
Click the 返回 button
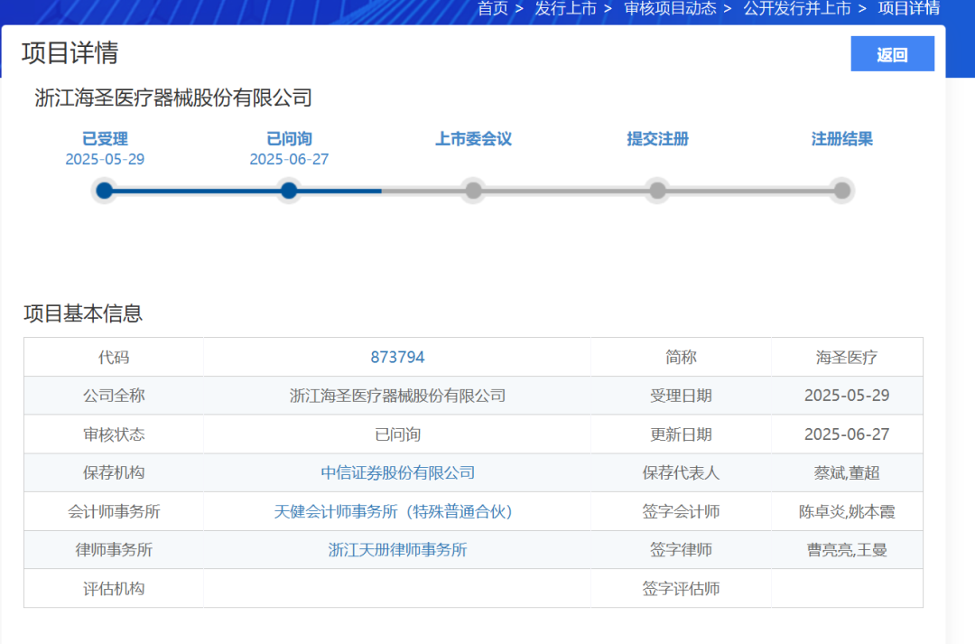pos(892,54)
